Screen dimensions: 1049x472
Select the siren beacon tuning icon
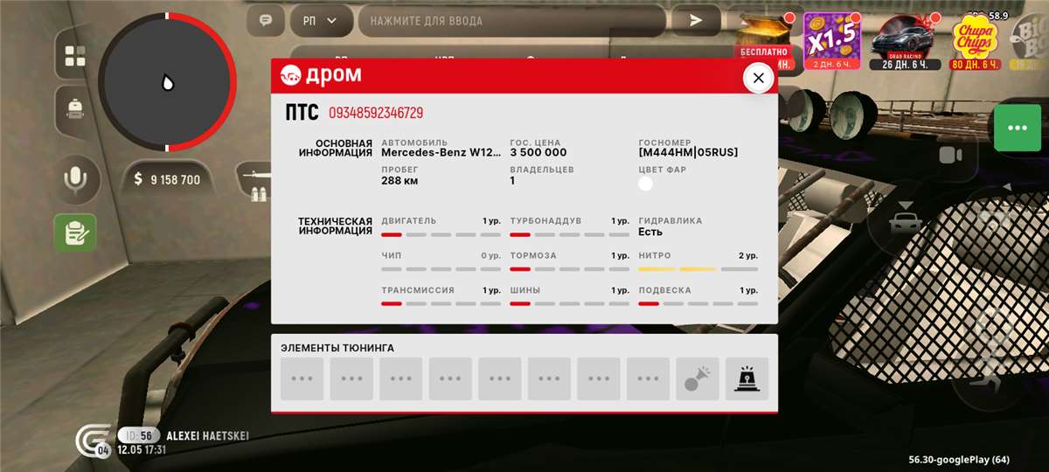pyautogui.click(x=747, y=378)
